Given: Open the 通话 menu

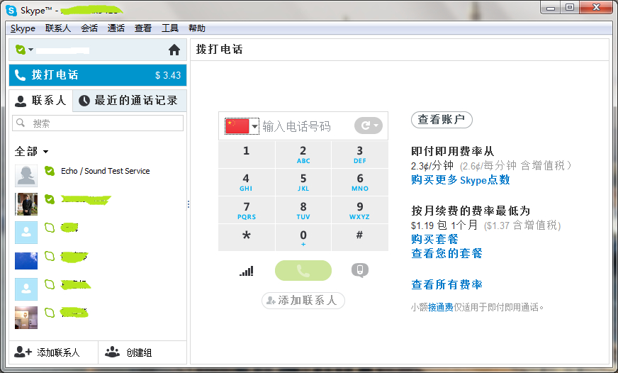Looking at the screenshot, I should (116, 28).
